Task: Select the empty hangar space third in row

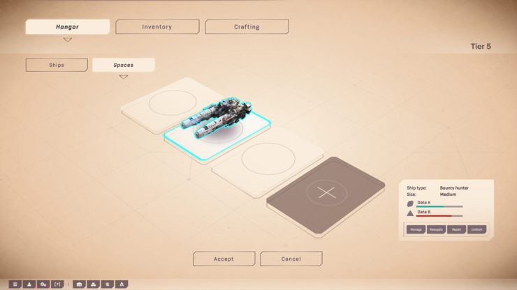Action: pyautogui.click(x=268, y=160)
